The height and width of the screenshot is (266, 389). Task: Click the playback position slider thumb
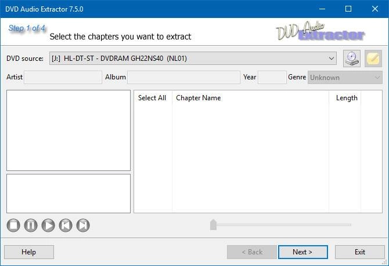tap(213, 225)
